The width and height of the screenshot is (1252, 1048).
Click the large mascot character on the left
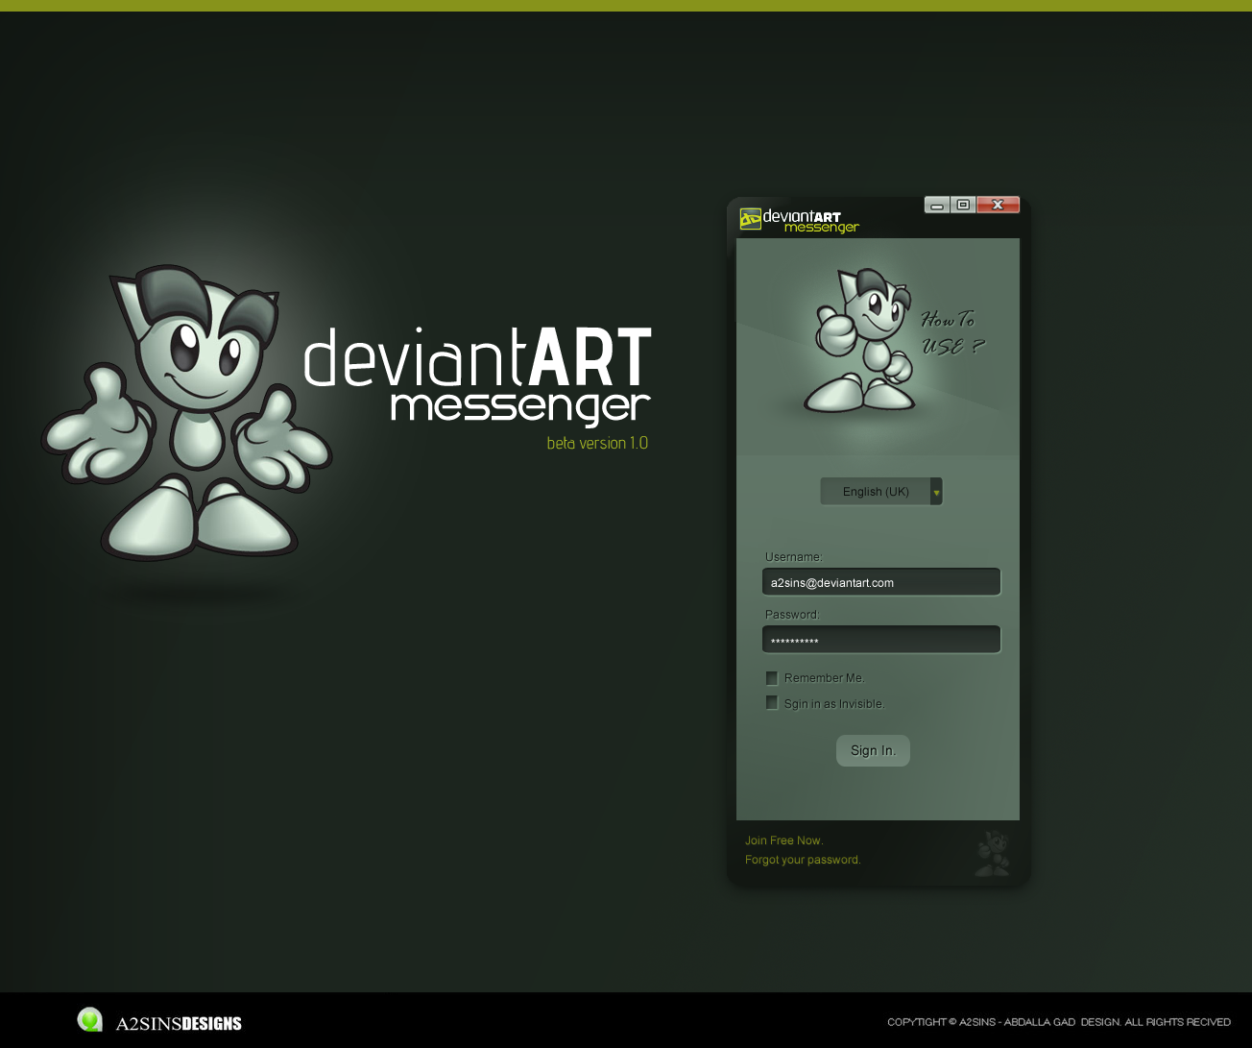click(187, 413)
